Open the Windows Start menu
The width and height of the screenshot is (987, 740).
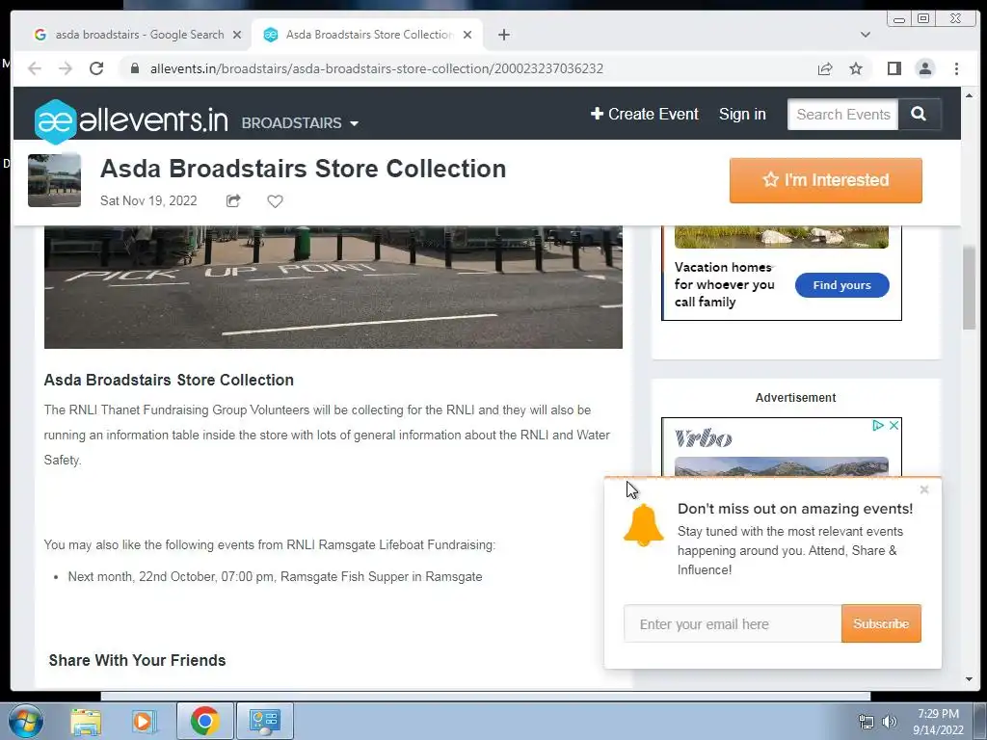coord(26,721)
